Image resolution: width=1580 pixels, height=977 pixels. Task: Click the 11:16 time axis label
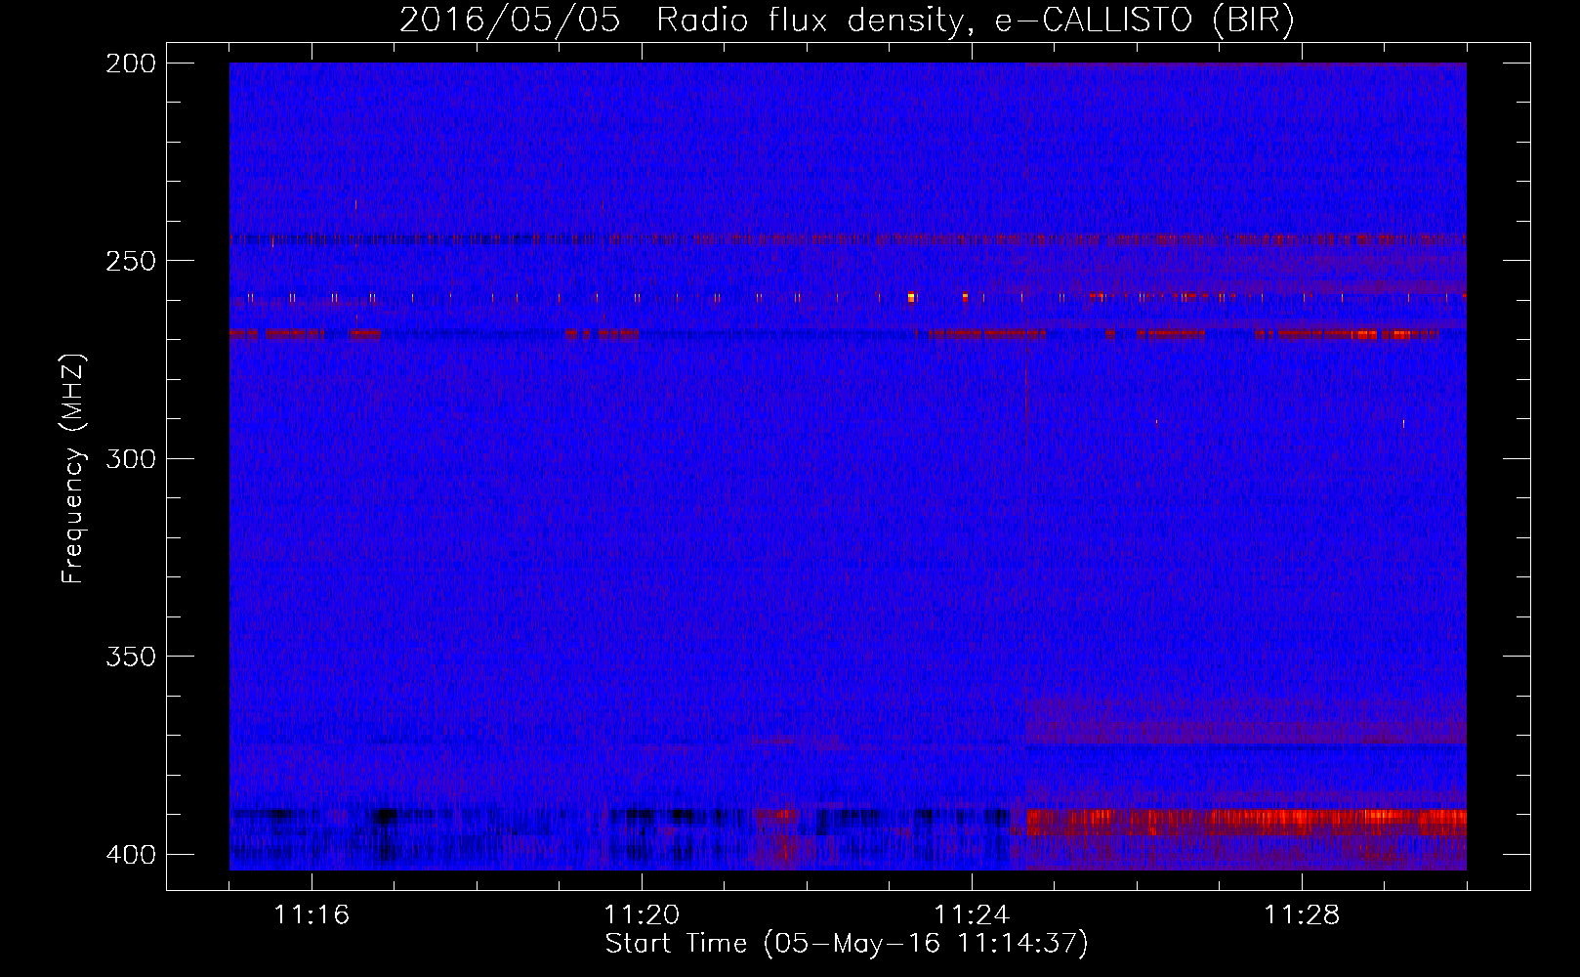pyautogui.click(x=312, y=915)
